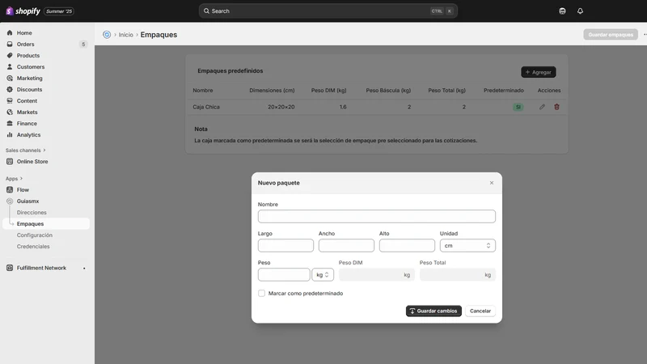Open Products menu item
This screenshot has width=647, height=364.
coord(28,55)
